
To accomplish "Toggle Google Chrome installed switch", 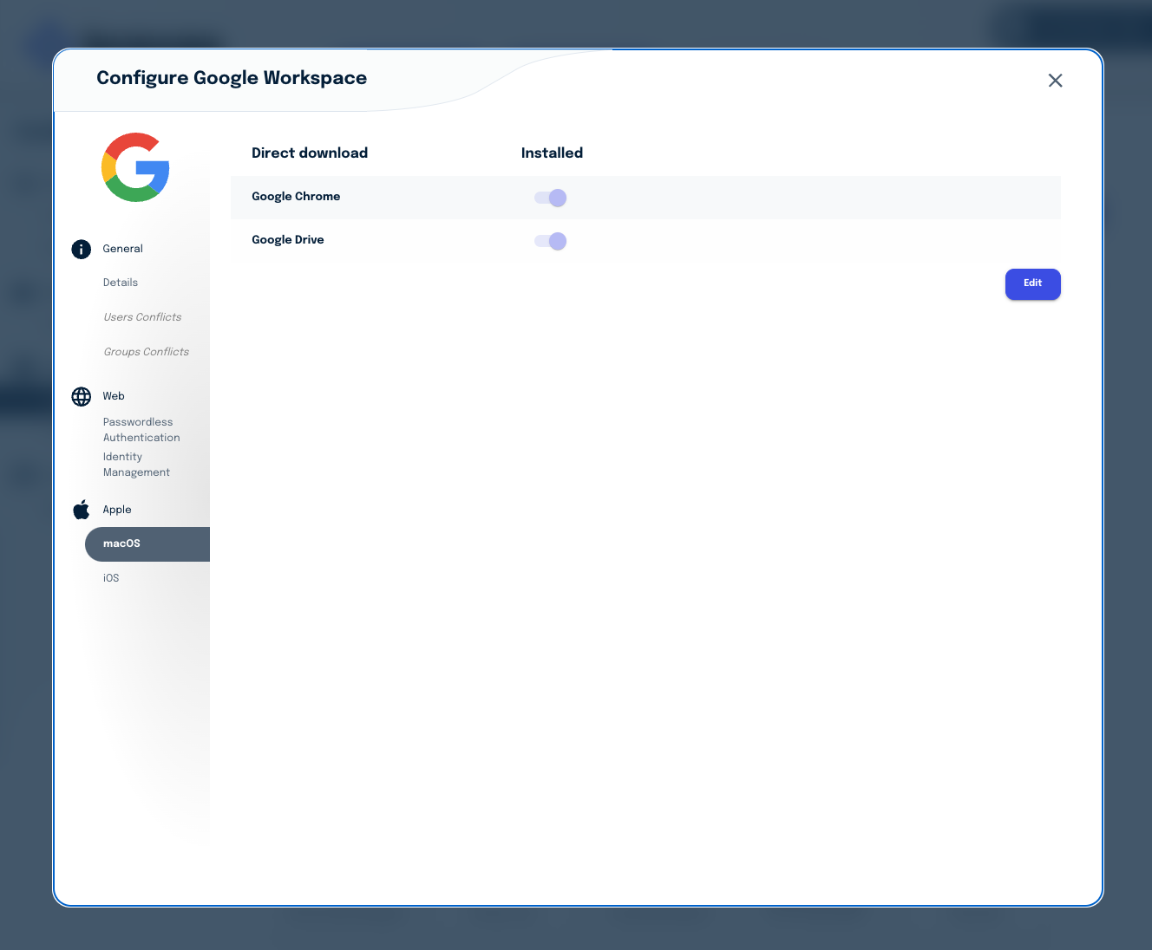I will tap(551, 198).
